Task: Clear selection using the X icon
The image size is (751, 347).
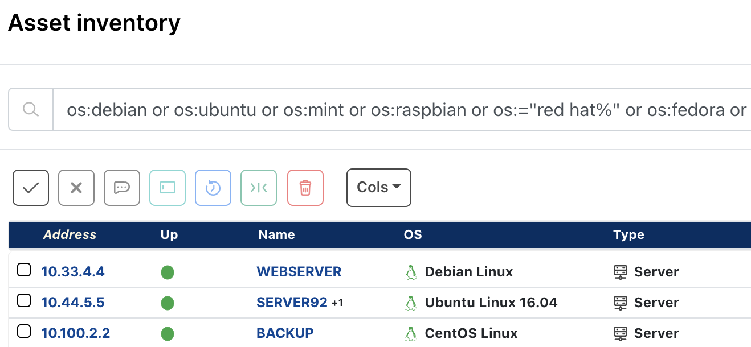Action: 76,187
